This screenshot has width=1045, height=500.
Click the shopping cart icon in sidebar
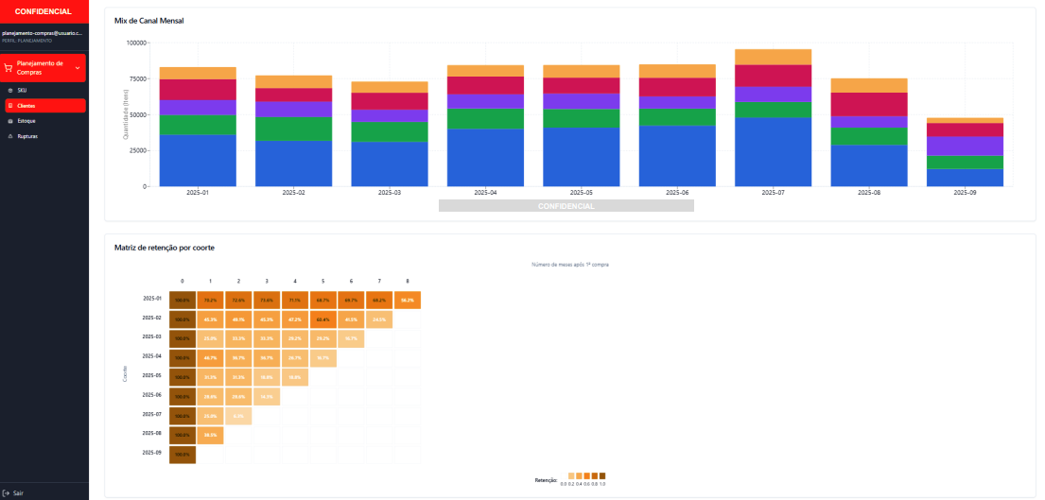(9, 68)
